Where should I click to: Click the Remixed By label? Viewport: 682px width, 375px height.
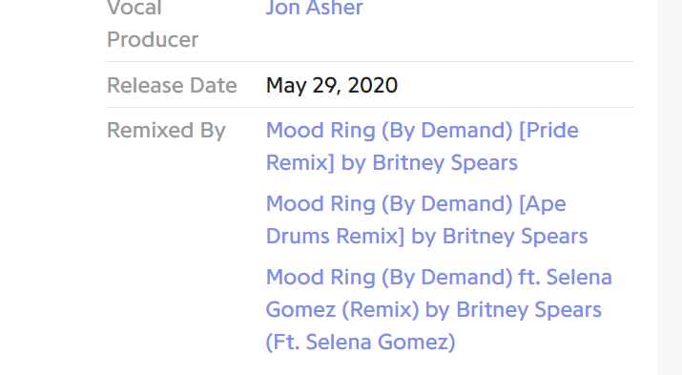click(166, 131)
